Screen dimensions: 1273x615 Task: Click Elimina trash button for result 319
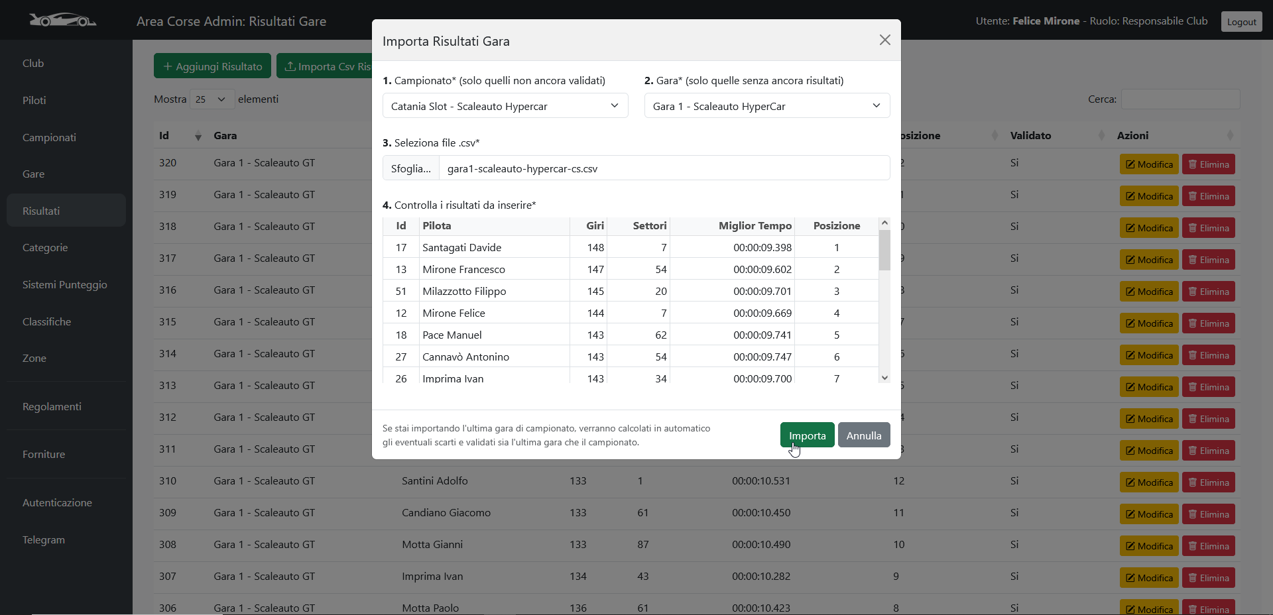pyautogui.click(x=1208, y=196)
